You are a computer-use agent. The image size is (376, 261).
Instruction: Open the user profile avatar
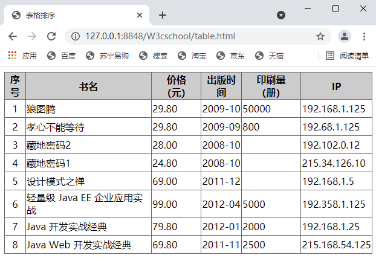(x=344, y=36)
